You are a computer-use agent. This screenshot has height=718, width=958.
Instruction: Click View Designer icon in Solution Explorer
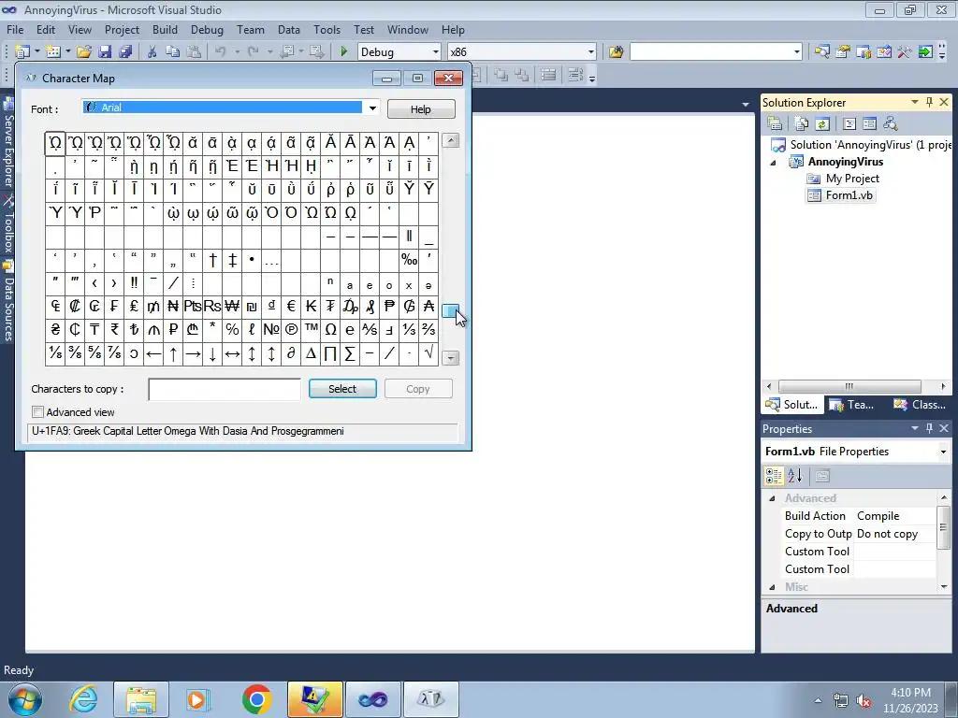(869, 124)
